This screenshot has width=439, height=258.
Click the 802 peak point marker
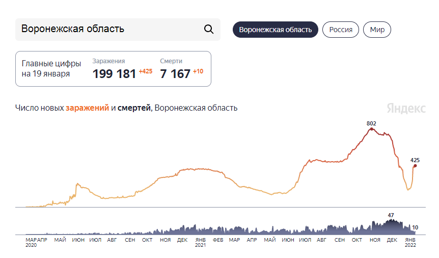coord(371,129)
